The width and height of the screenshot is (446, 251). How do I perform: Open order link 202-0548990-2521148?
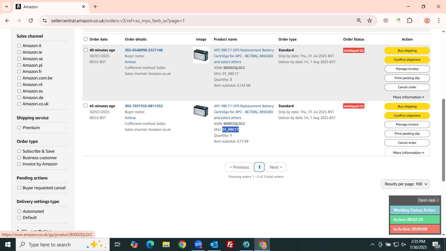click(144, 50)
